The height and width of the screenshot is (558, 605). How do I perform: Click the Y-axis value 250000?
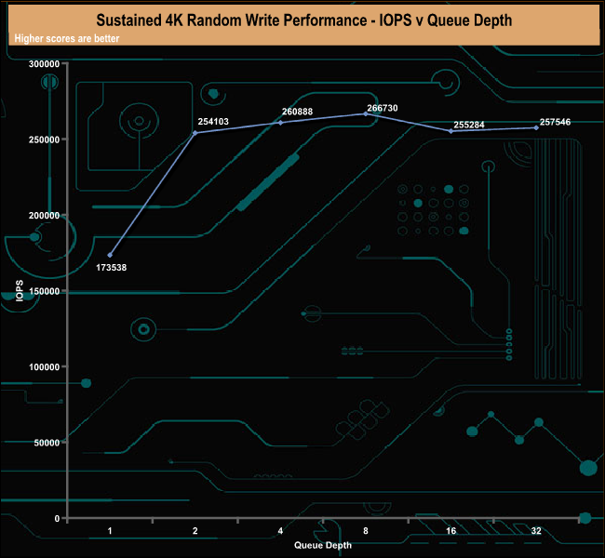point(44,139)
